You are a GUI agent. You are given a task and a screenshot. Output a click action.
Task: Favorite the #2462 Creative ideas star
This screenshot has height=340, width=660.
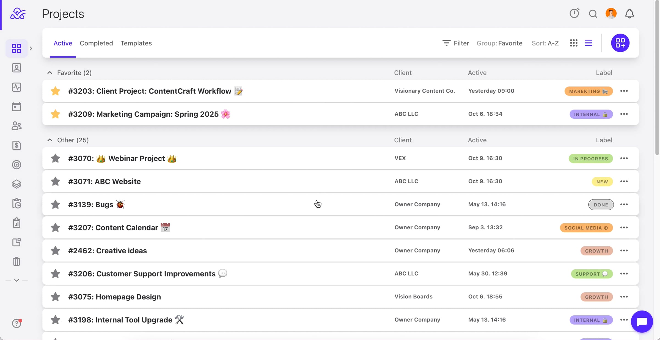(x=55, y=251)
